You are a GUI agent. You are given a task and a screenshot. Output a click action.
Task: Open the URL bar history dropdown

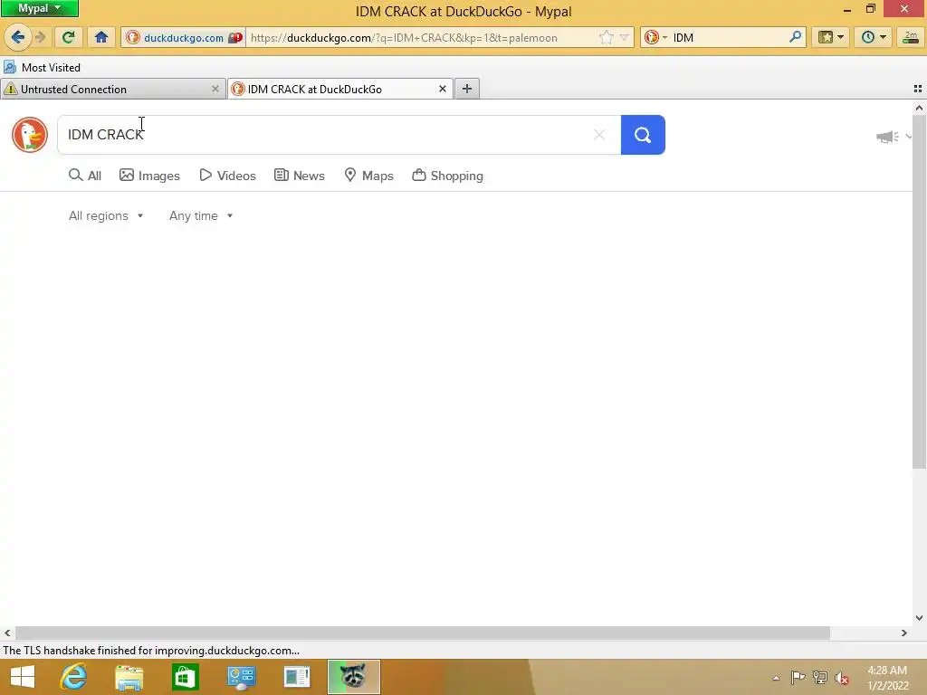624,37
